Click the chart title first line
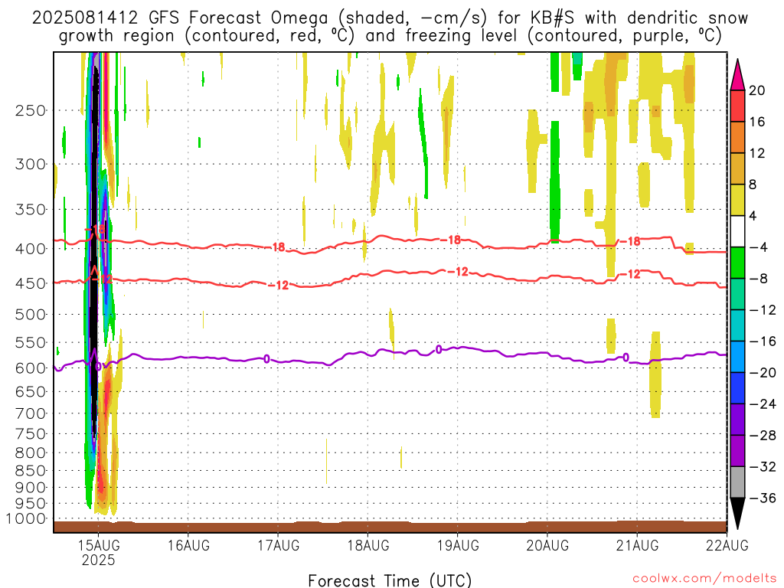The height and width of the screenshot is (588, 784). (x=390, y=18)
